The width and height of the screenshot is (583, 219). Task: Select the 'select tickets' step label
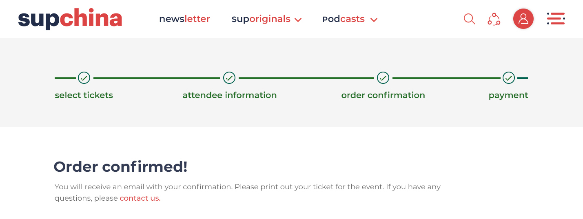tap(84, 95)
